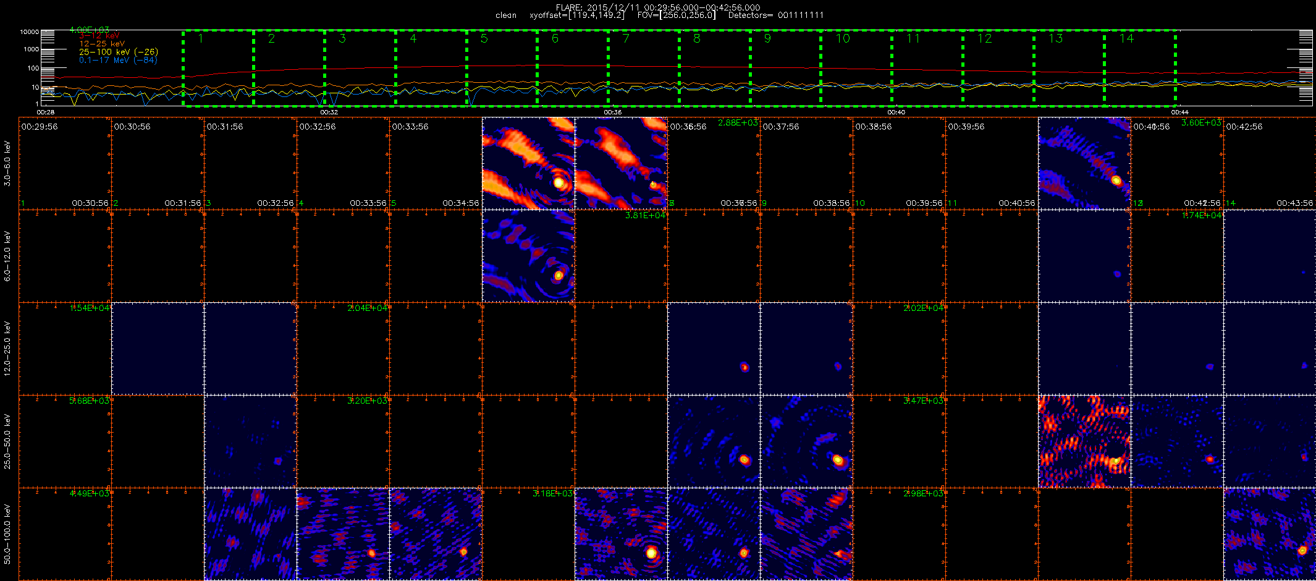
Task: Select interval 5 in the light curve
Action: (502, 68)
